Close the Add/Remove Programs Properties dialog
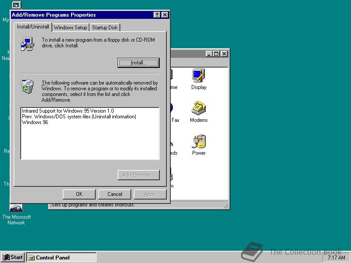Viewport: 351px width, 263px height. pos(165,15)
